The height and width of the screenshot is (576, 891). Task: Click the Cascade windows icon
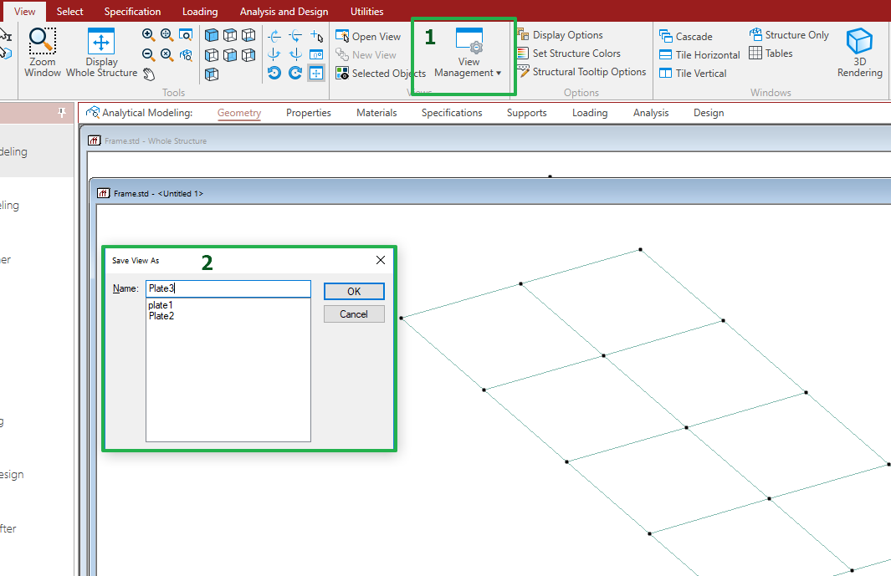pyautogui.click(x=666, y=37)
